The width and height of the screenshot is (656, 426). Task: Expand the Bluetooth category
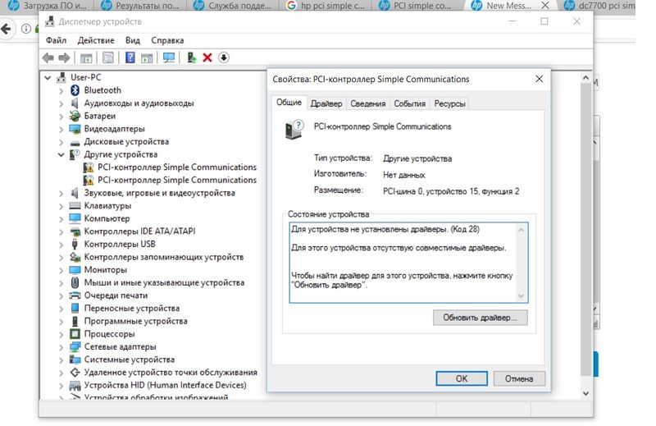[61, 90]
